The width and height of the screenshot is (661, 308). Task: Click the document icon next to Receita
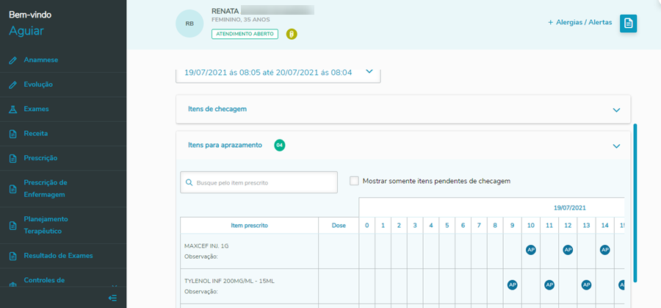click(13, 134)
